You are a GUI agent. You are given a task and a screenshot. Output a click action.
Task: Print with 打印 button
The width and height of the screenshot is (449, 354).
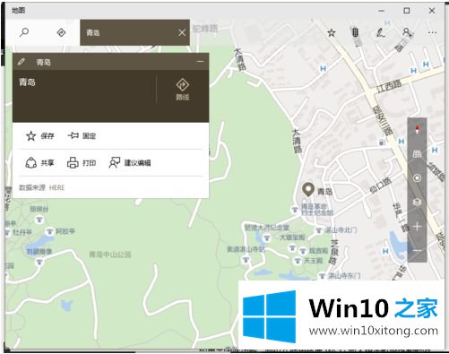click(82, 163)
